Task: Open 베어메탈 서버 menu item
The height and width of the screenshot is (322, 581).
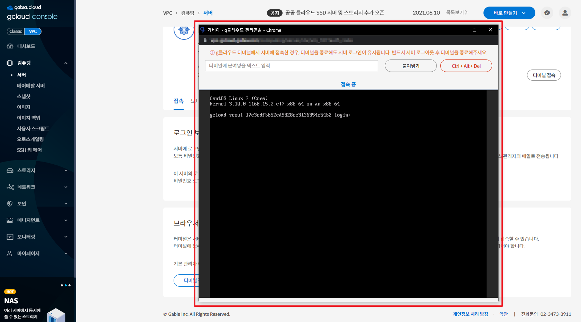Action: (x=31, y=86)
